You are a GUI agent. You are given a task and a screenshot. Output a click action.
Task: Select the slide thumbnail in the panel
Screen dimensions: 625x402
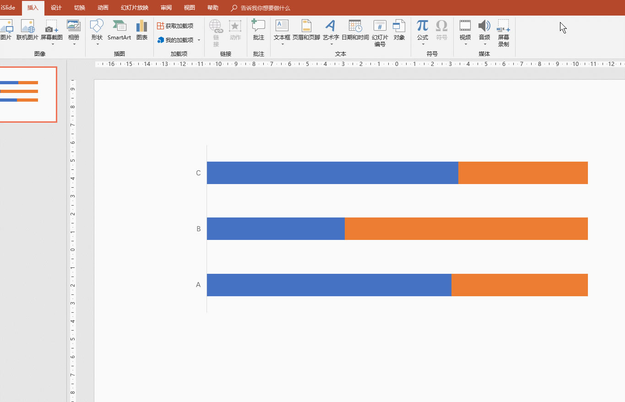28,94
